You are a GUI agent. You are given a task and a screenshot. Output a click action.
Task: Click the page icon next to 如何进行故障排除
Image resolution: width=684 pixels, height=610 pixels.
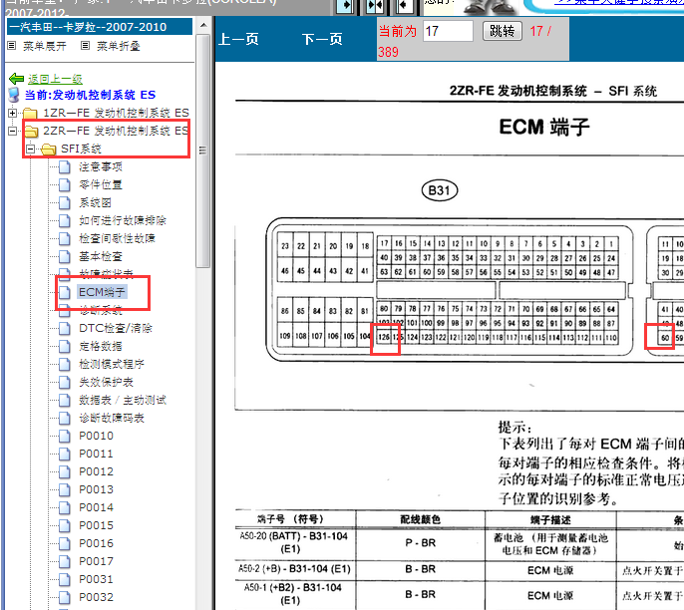tap(65, 220)
